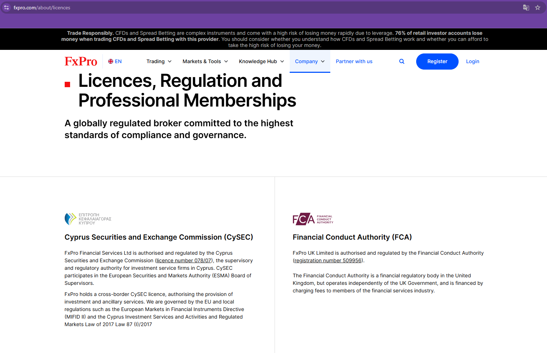Expand the Knowledge Hub dropdown
The height and width of the screenshot is (353, 547).
[x=262, y=61]
